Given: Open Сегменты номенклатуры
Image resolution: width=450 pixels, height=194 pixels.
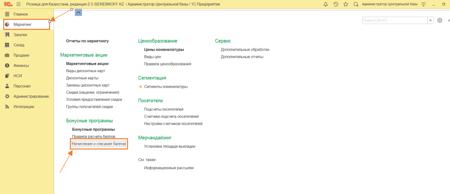Looking at the screenshot, I should (x=166, y=87).
